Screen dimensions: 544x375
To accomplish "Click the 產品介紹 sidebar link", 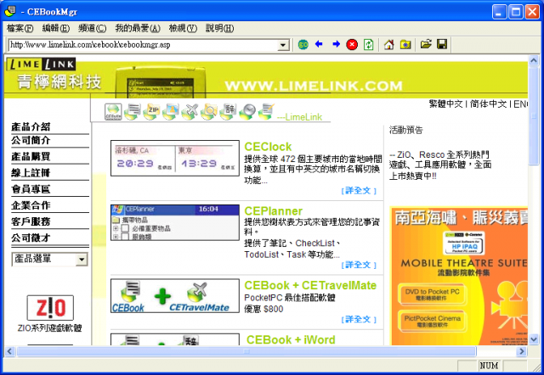I will [x=31, y=126].
